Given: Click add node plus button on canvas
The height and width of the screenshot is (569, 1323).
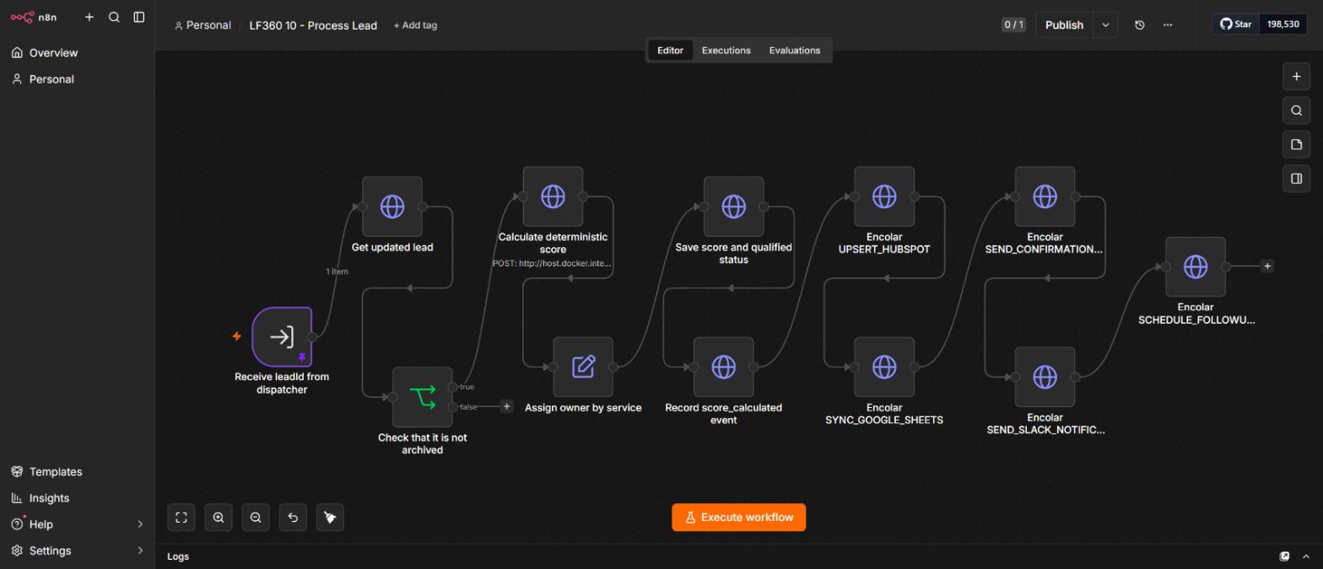Looking at the screenshot, I should (x=1297, y=76).
